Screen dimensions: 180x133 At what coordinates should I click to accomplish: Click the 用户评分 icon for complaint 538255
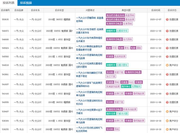point(167,129)
